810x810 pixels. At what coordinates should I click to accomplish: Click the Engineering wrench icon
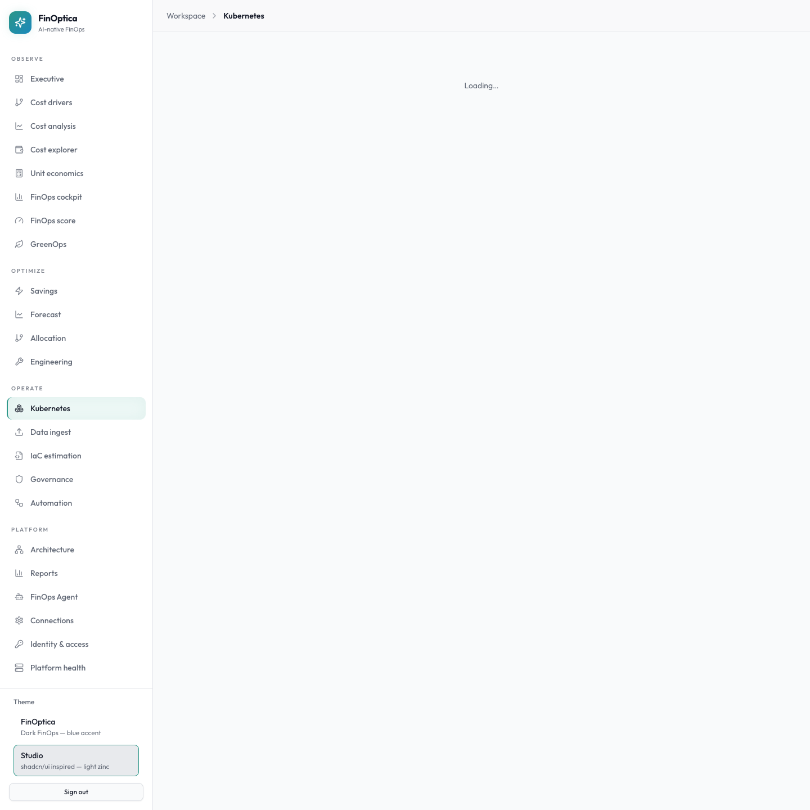point(19,362)
